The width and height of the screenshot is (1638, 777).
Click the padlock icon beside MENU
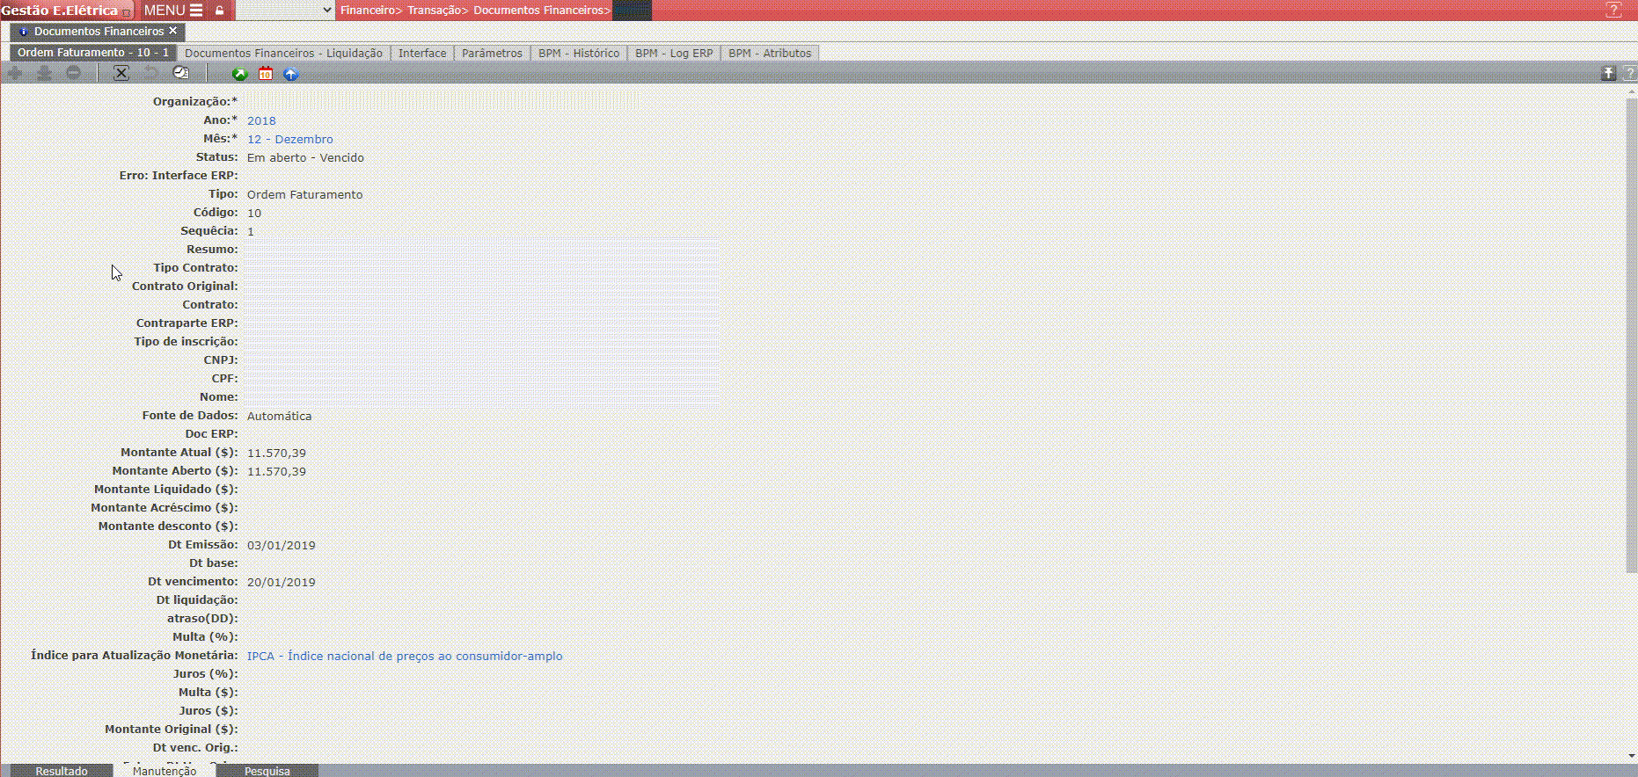pyautogui.click(x=219, y=11)
